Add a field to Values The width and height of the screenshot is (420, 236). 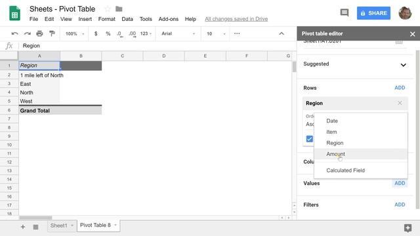[400, 184]
